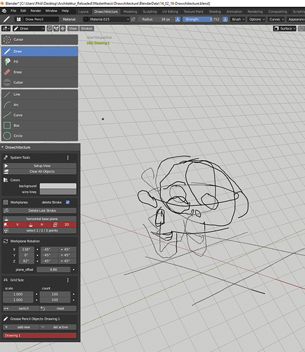Click the brush pencil icon in header
The height and width of the screenshot is (352, 305).
tap(6, 19)
